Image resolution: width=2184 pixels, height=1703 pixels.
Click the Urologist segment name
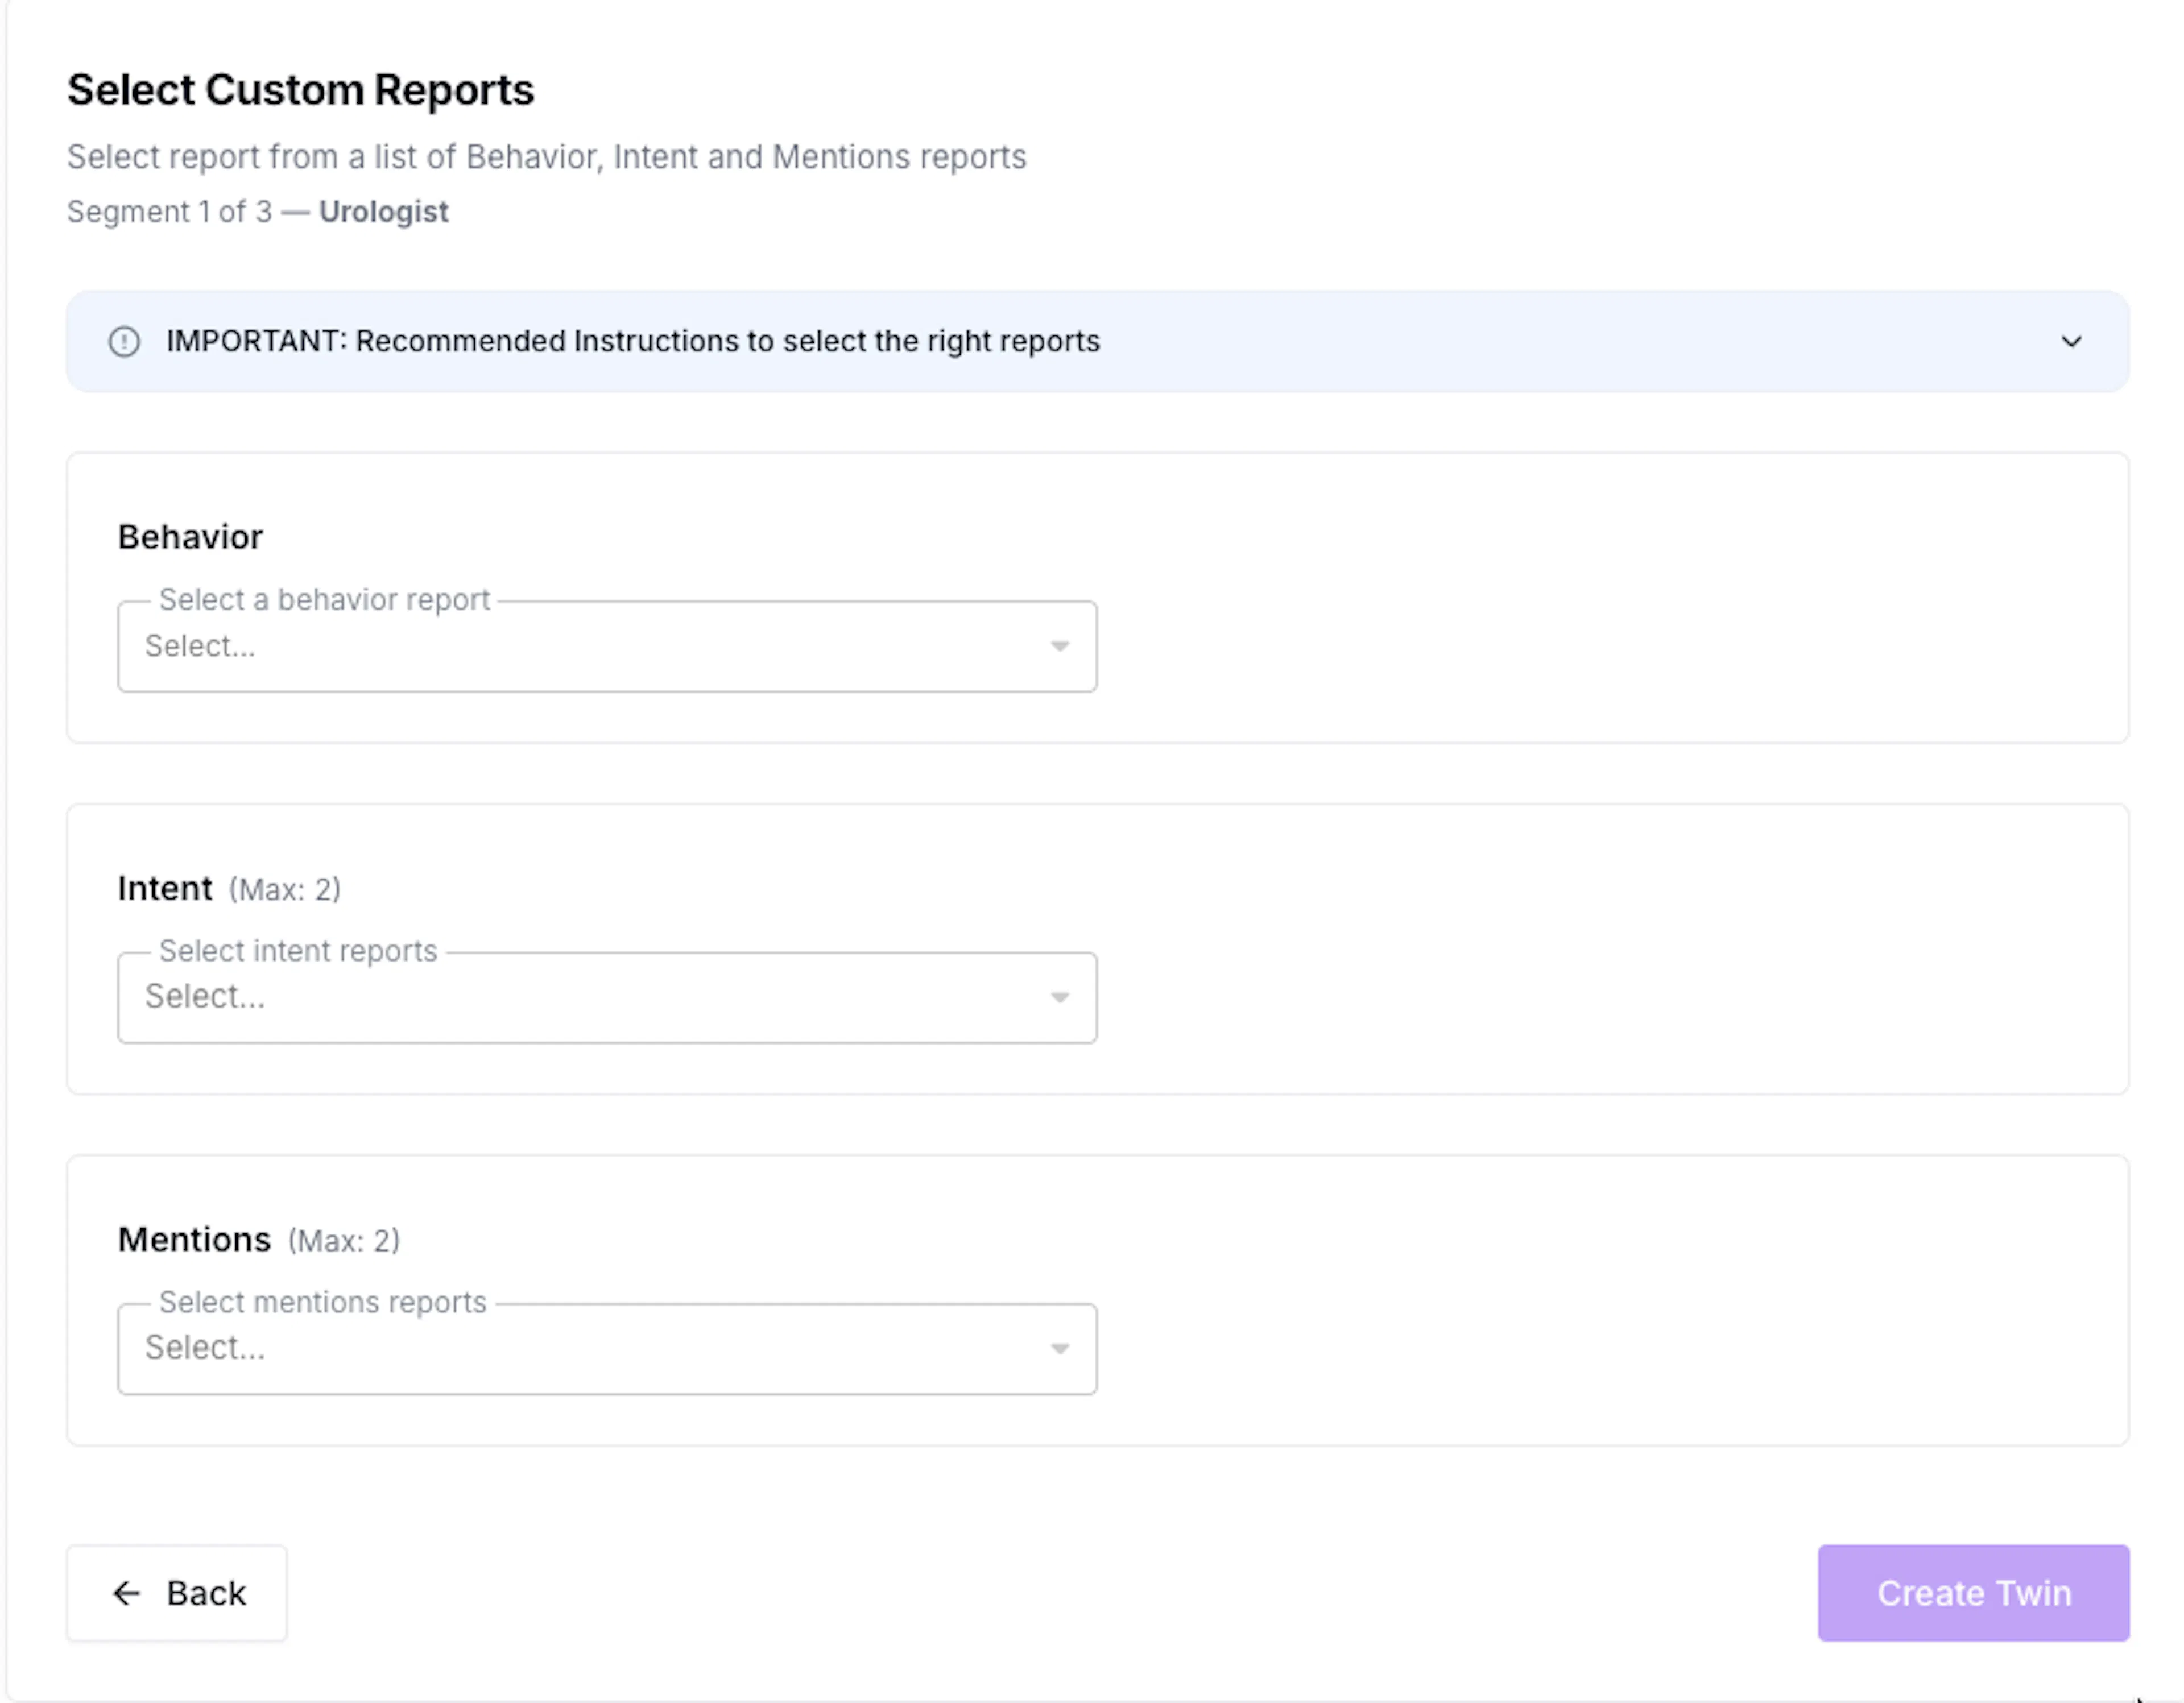click(x=384, y=212)
